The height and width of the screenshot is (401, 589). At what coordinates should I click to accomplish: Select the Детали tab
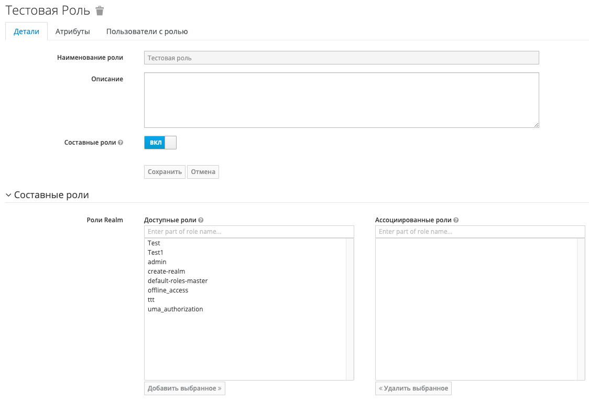click(26, 31)
